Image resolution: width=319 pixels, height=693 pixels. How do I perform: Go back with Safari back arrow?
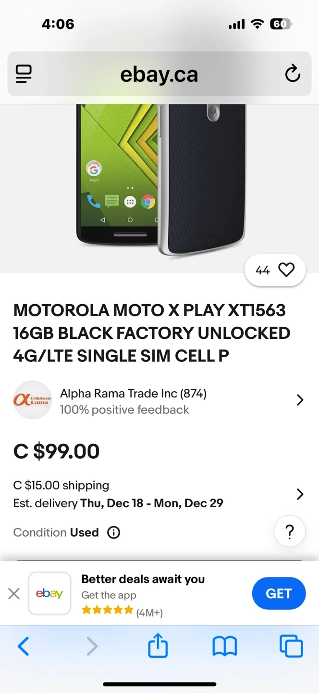(x=23, y=646)
